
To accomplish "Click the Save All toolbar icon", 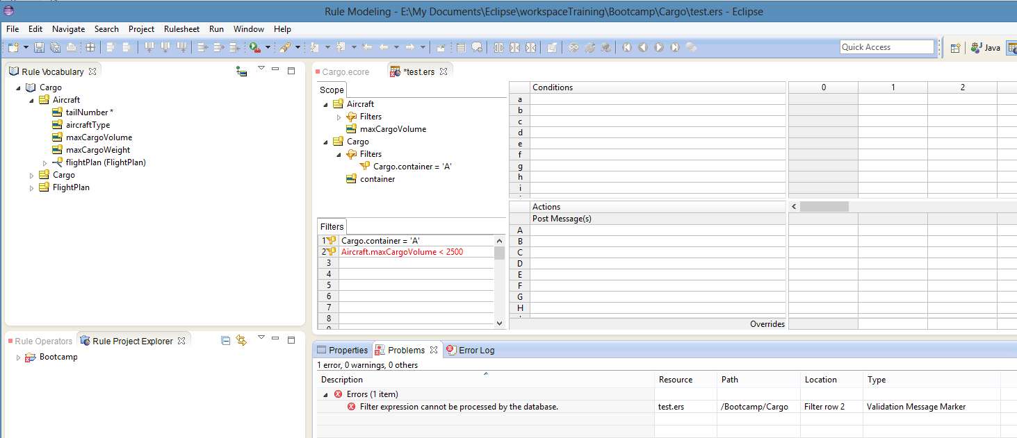I will point(55,47).
